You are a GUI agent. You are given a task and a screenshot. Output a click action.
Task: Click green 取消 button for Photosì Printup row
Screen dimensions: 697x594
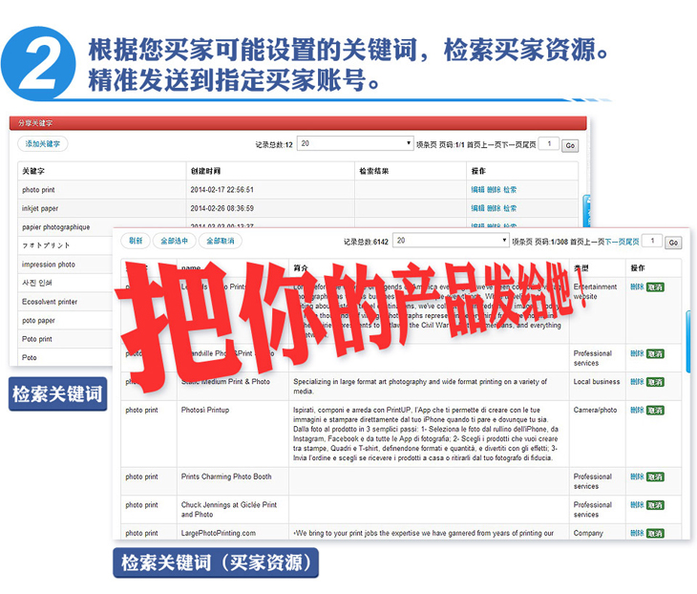(655, 411)
